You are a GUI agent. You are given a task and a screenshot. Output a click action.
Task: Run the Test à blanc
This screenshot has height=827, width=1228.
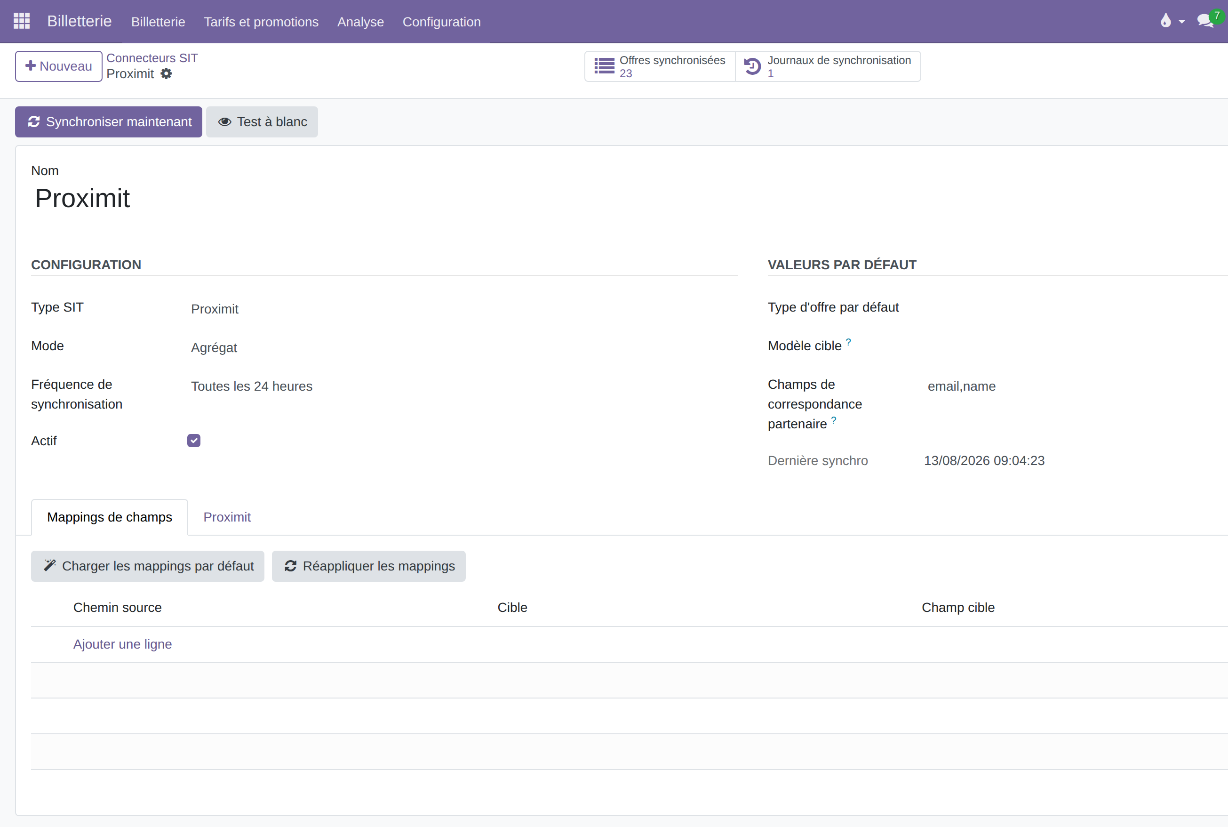[262, 122]
